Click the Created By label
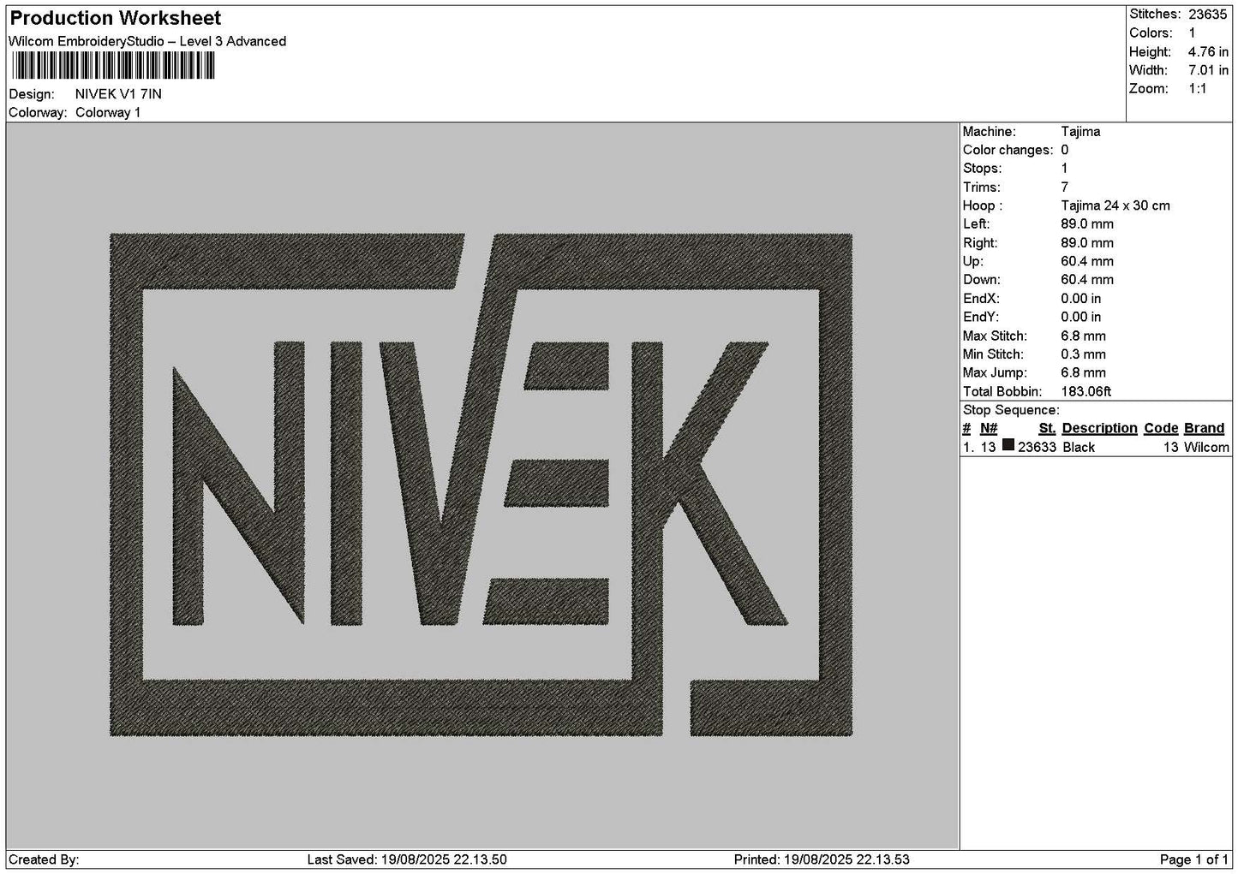The width and height of the screenshot is (1238, 874). pos(44,860)
